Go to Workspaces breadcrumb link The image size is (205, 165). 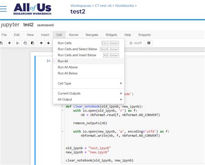(x=81, y=6)
